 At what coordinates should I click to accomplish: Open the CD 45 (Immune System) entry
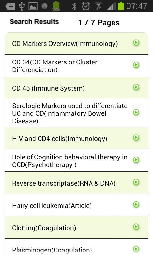coord(76,88)
